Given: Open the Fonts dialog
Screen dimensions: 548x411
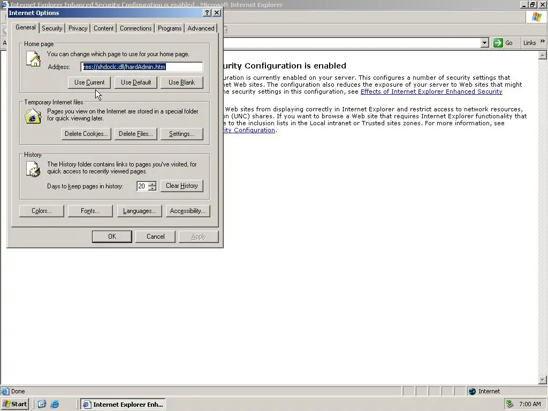Looking at the screenshot, I should tap(90, 211).
